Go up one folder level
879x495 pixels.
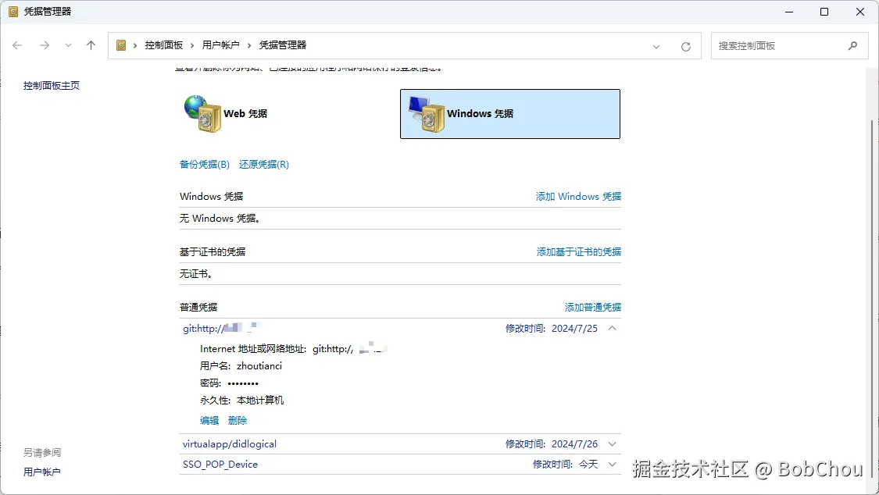click(x=91, y=45)
